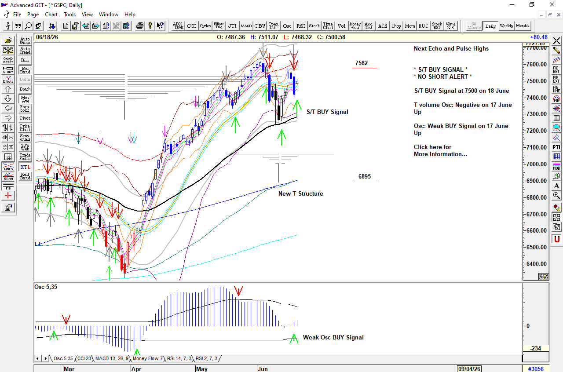Toggle the Kelt Band overlay

[x=25, y=176]
